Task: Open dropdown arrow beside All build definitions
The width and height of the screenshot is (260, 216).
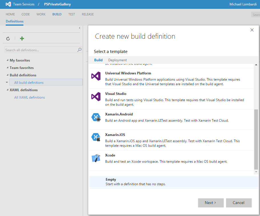Action: pos(7,82)
